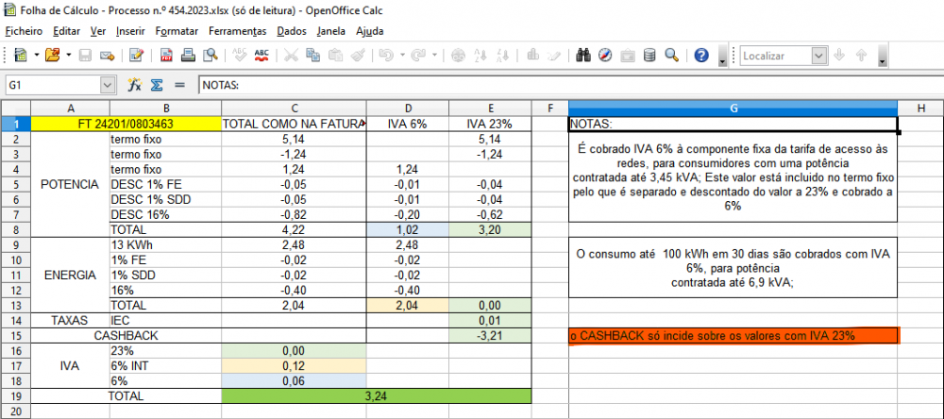The image size is (944, 419).
Task: Open the Ferramentas menu
Action: click(x=238, y=30)
